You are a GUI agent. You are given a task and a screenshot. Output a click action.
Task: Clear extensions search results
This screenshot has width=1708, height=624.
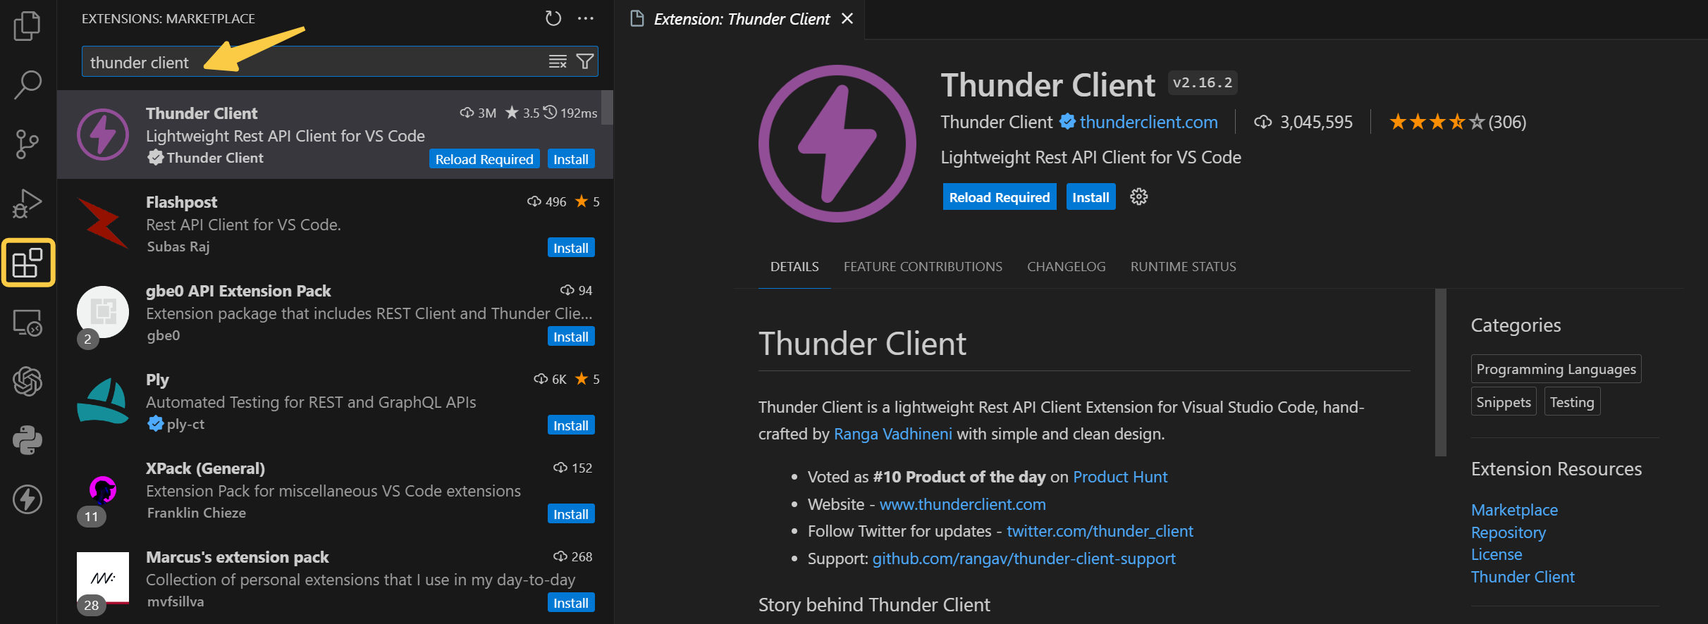tap(558, 62)
